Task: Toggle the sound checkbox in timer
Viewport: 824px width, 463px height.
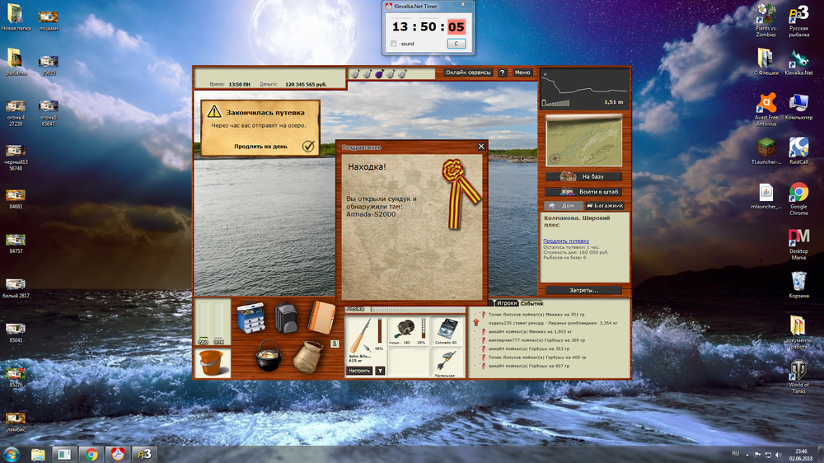Action: 395,44
